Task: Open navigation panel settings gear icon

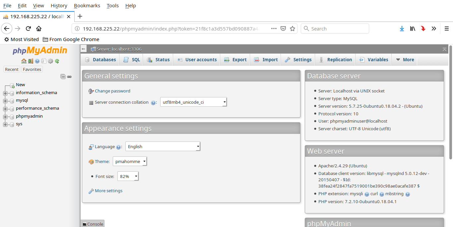Action: [x=50, y=61]
